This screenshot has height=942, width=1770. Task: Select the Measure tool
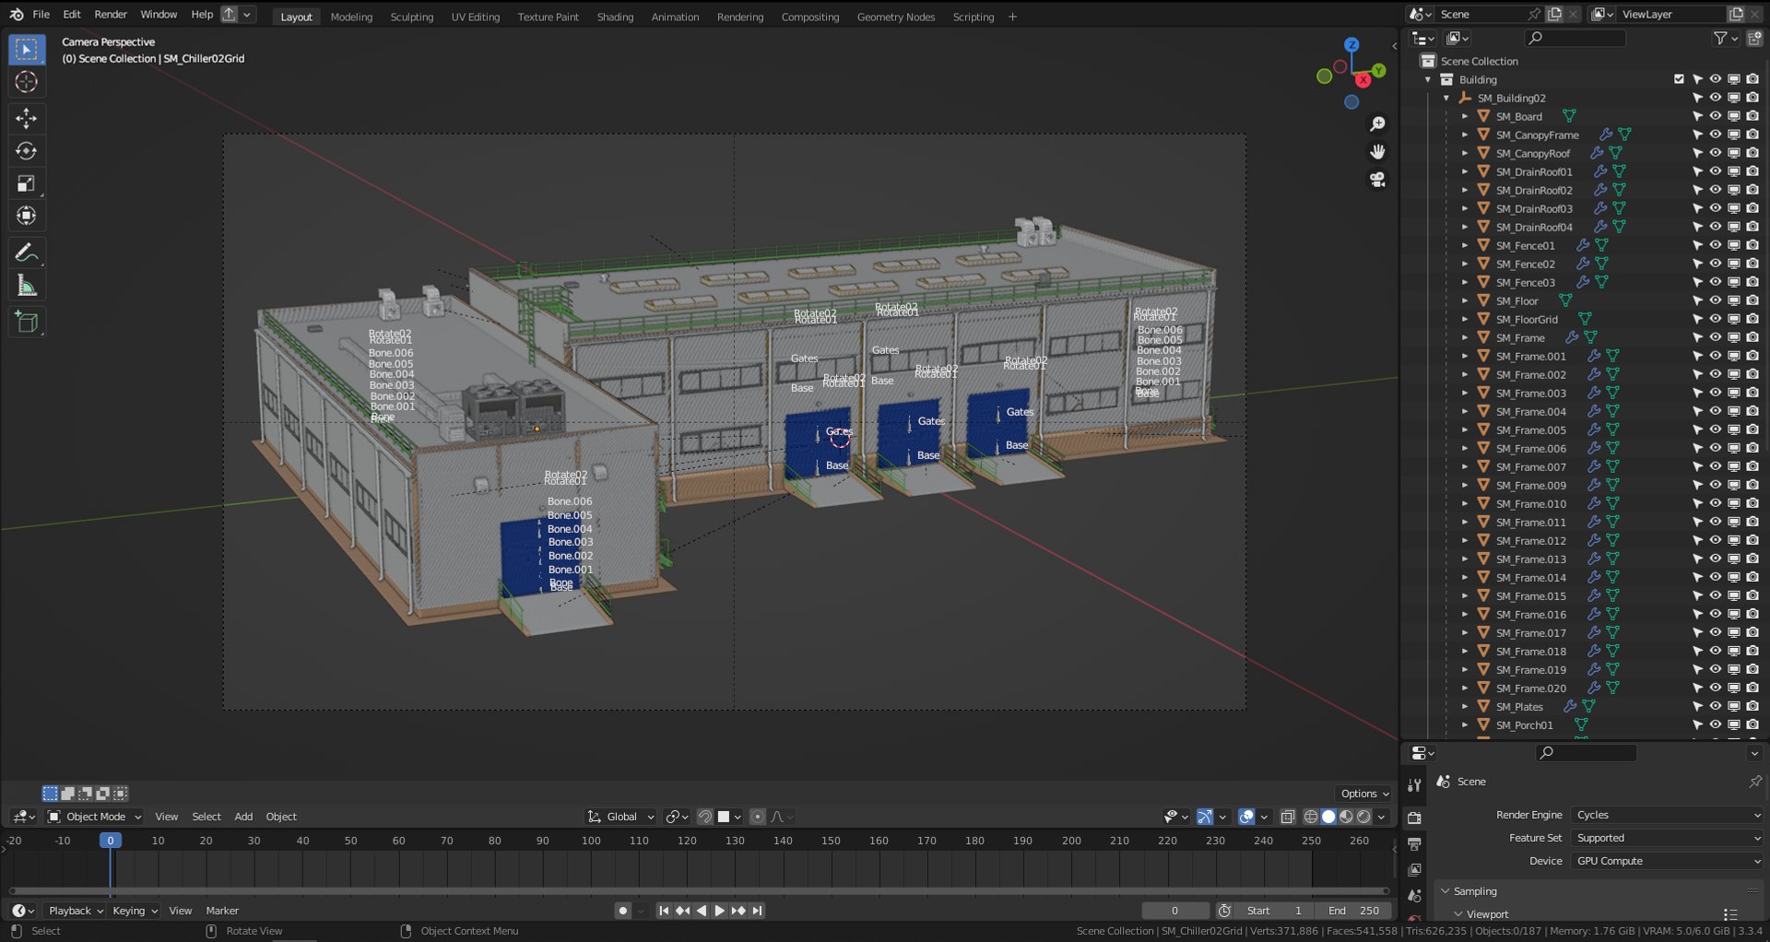click(27, 285)
